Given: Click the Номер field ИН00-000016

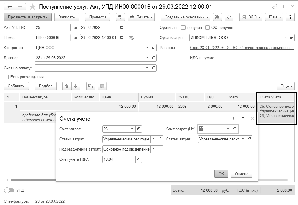Looking at the screenshot, I should click(x=53, y=37).
